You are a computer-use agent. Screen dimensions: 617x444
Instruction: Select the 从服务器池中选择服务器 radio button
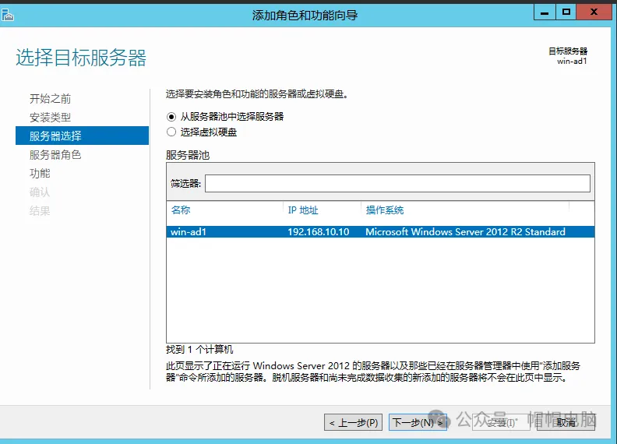point(171,116)
